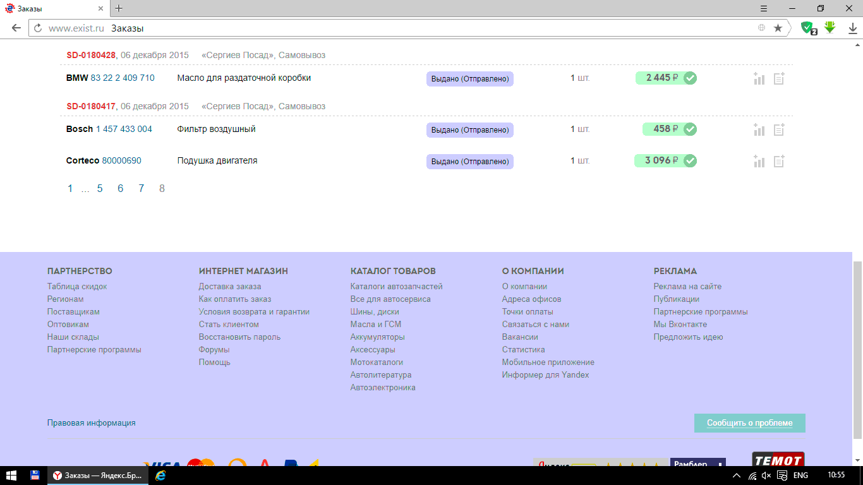Open statistics chart icon for Bosch filter row
The width and height of the screenshot is (863, 485).
[x=759, y=130]
